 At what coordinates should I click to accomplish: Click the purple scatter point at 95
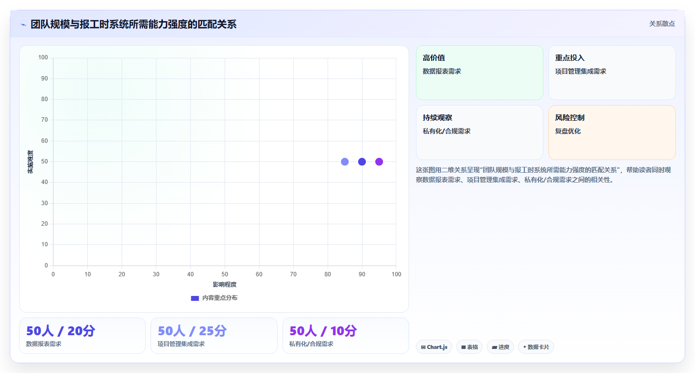(x=379, y=162)
